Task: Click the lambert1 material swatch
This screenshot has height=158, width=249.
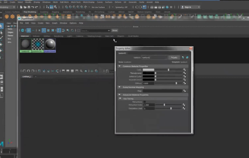Action: pyautogui.click(x=25, y=44)
